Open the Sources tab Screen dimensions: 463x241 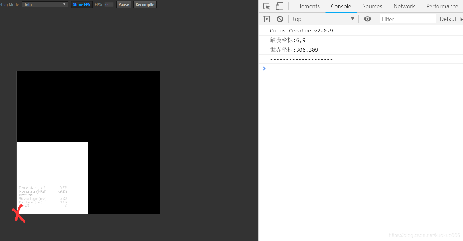pyautogui.click(x=372, y=6)
